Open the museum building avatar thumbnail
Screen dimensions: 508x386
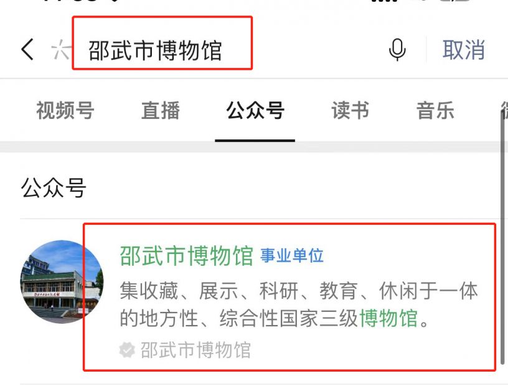coord(62,281)
